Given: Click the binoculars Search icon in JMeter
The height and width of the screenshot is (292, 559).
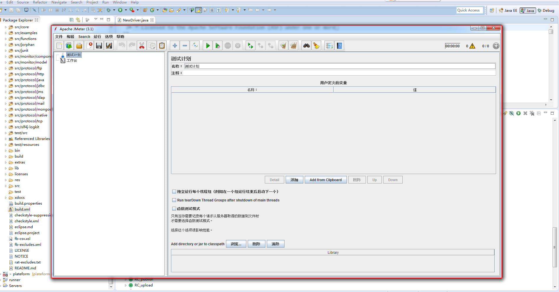Looking at the screenshot, I should (x=307, y=46).
